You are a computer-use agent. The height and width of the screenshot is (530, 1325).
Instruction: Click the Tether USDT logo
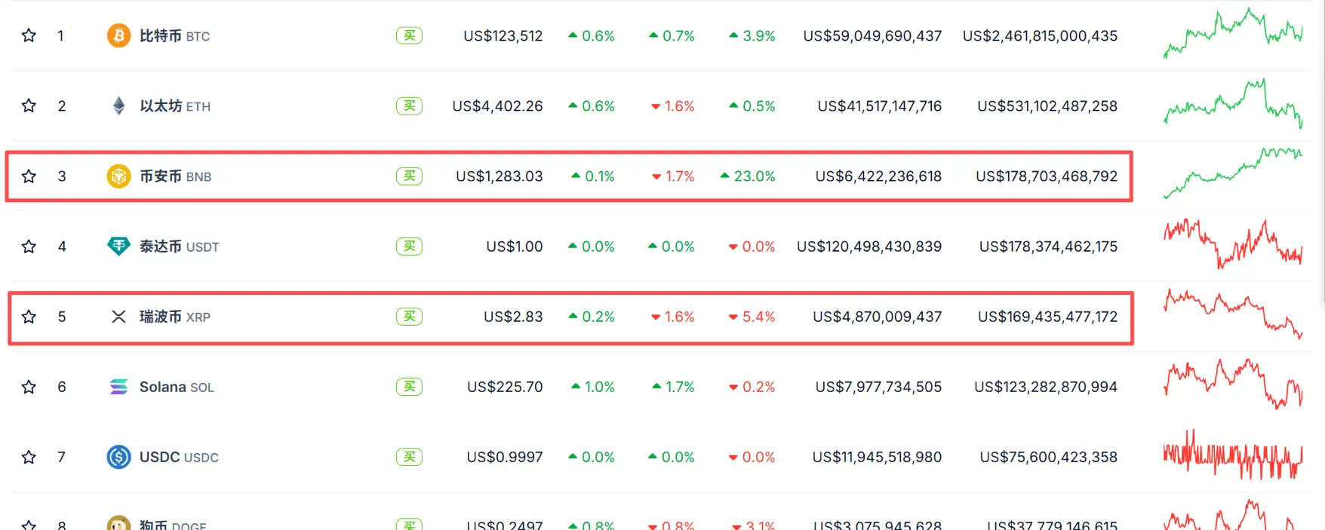tap(118, 246)
